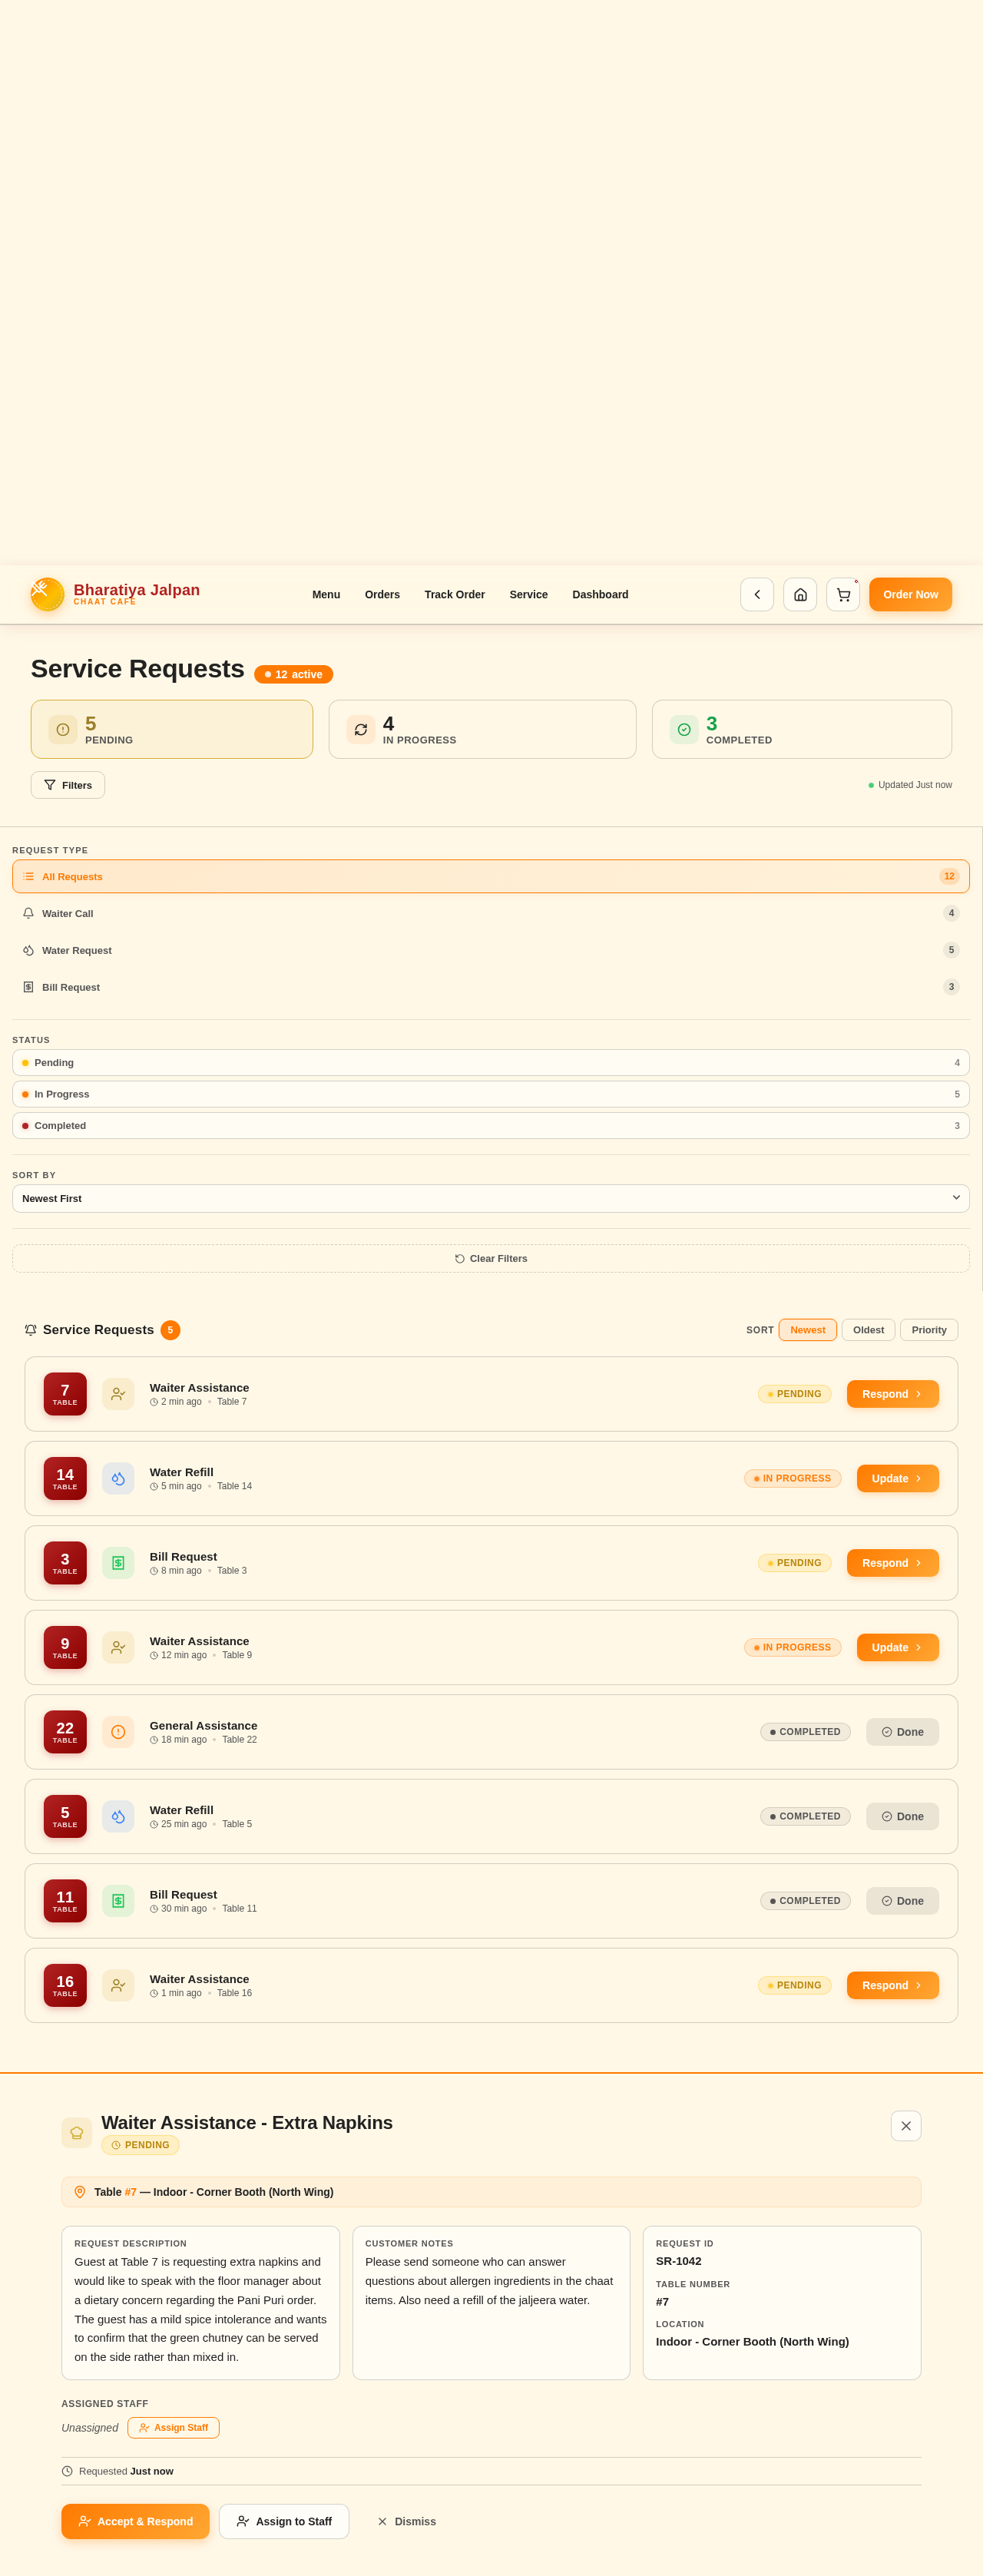The width and height of the screenshot is (983, 2576).
Task: Click Accept & Respond button
Action: 135,2520
